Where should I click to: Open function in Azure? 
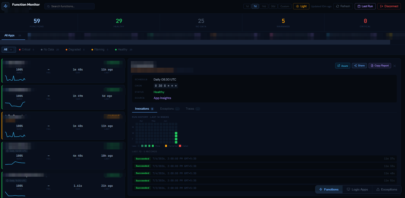pyautogui.click(x=343, y=65)
